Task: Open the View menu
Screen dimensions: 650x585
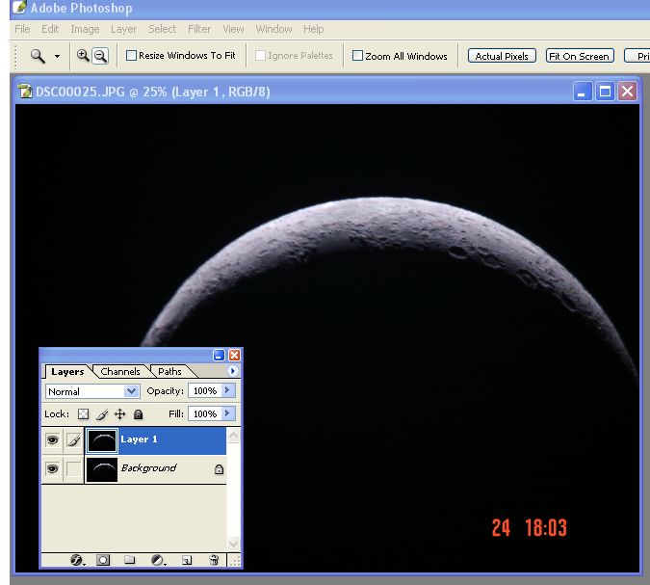Action: click(233, 29)
